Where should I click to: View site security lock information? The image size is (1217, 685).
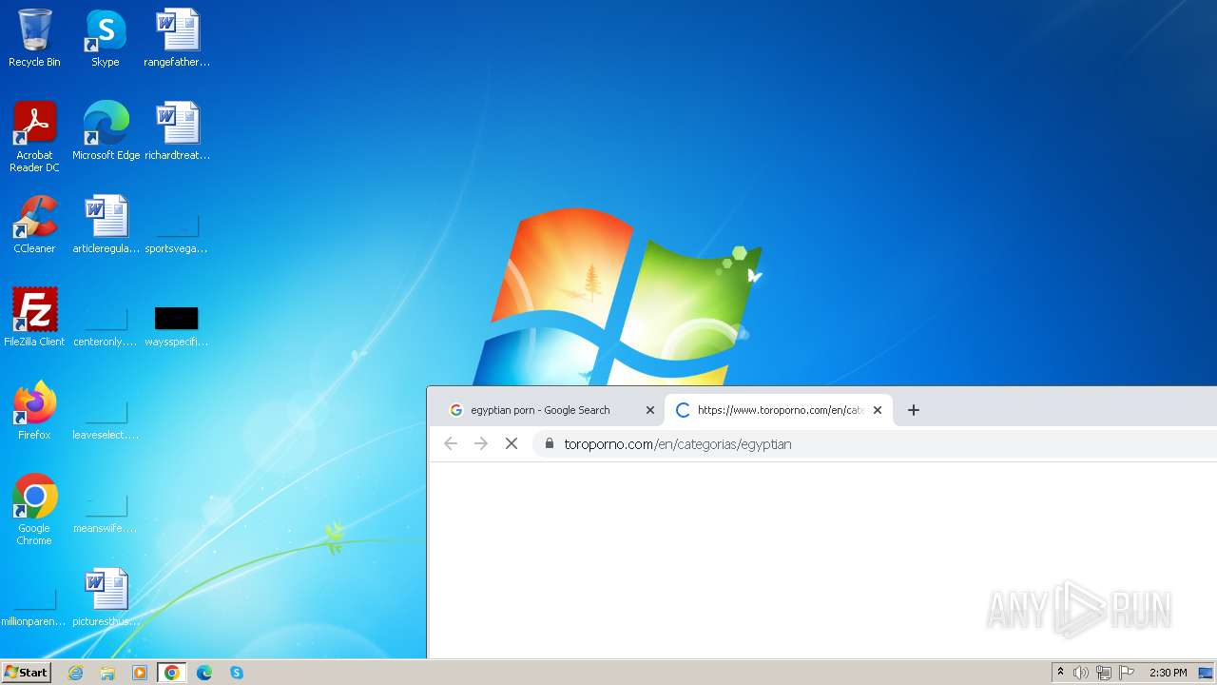[549, 443]
